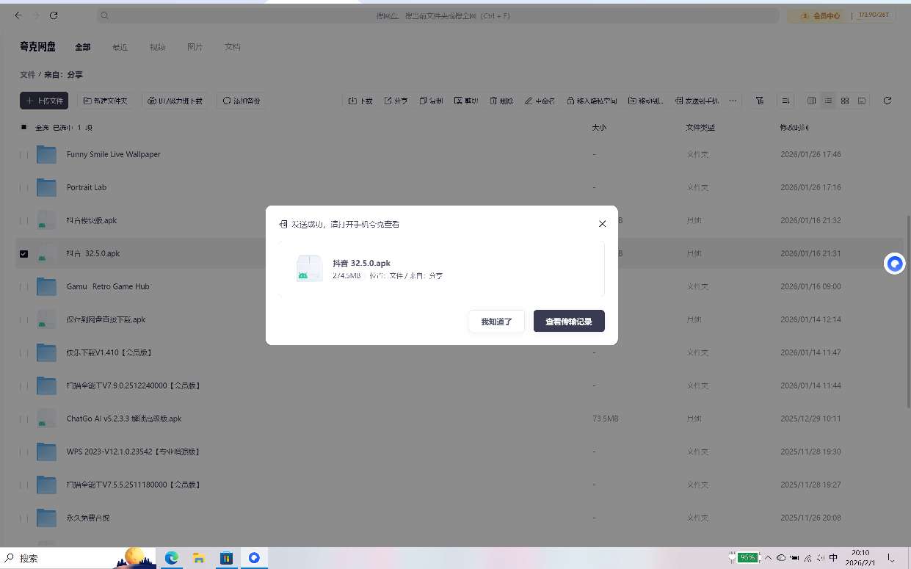Screen dimensions: 911x569
Task: Click 查看传输记录 in the dialog
Action: click(569, 321)
